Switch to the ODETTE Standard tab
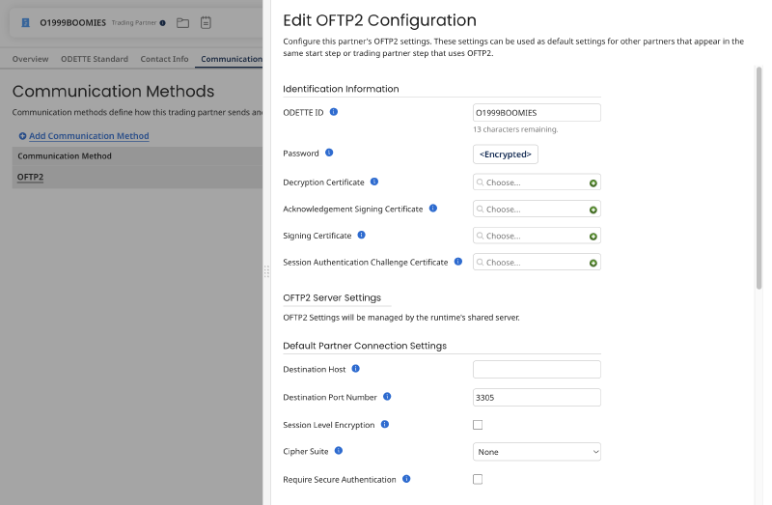772x505 pixels. point(95,59)
